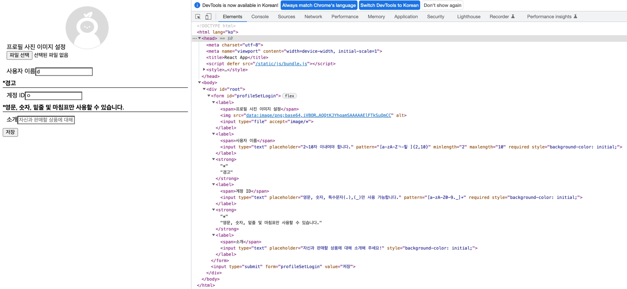Collapse the head element node
Screen dimensions: 627x289
point(200,38)
